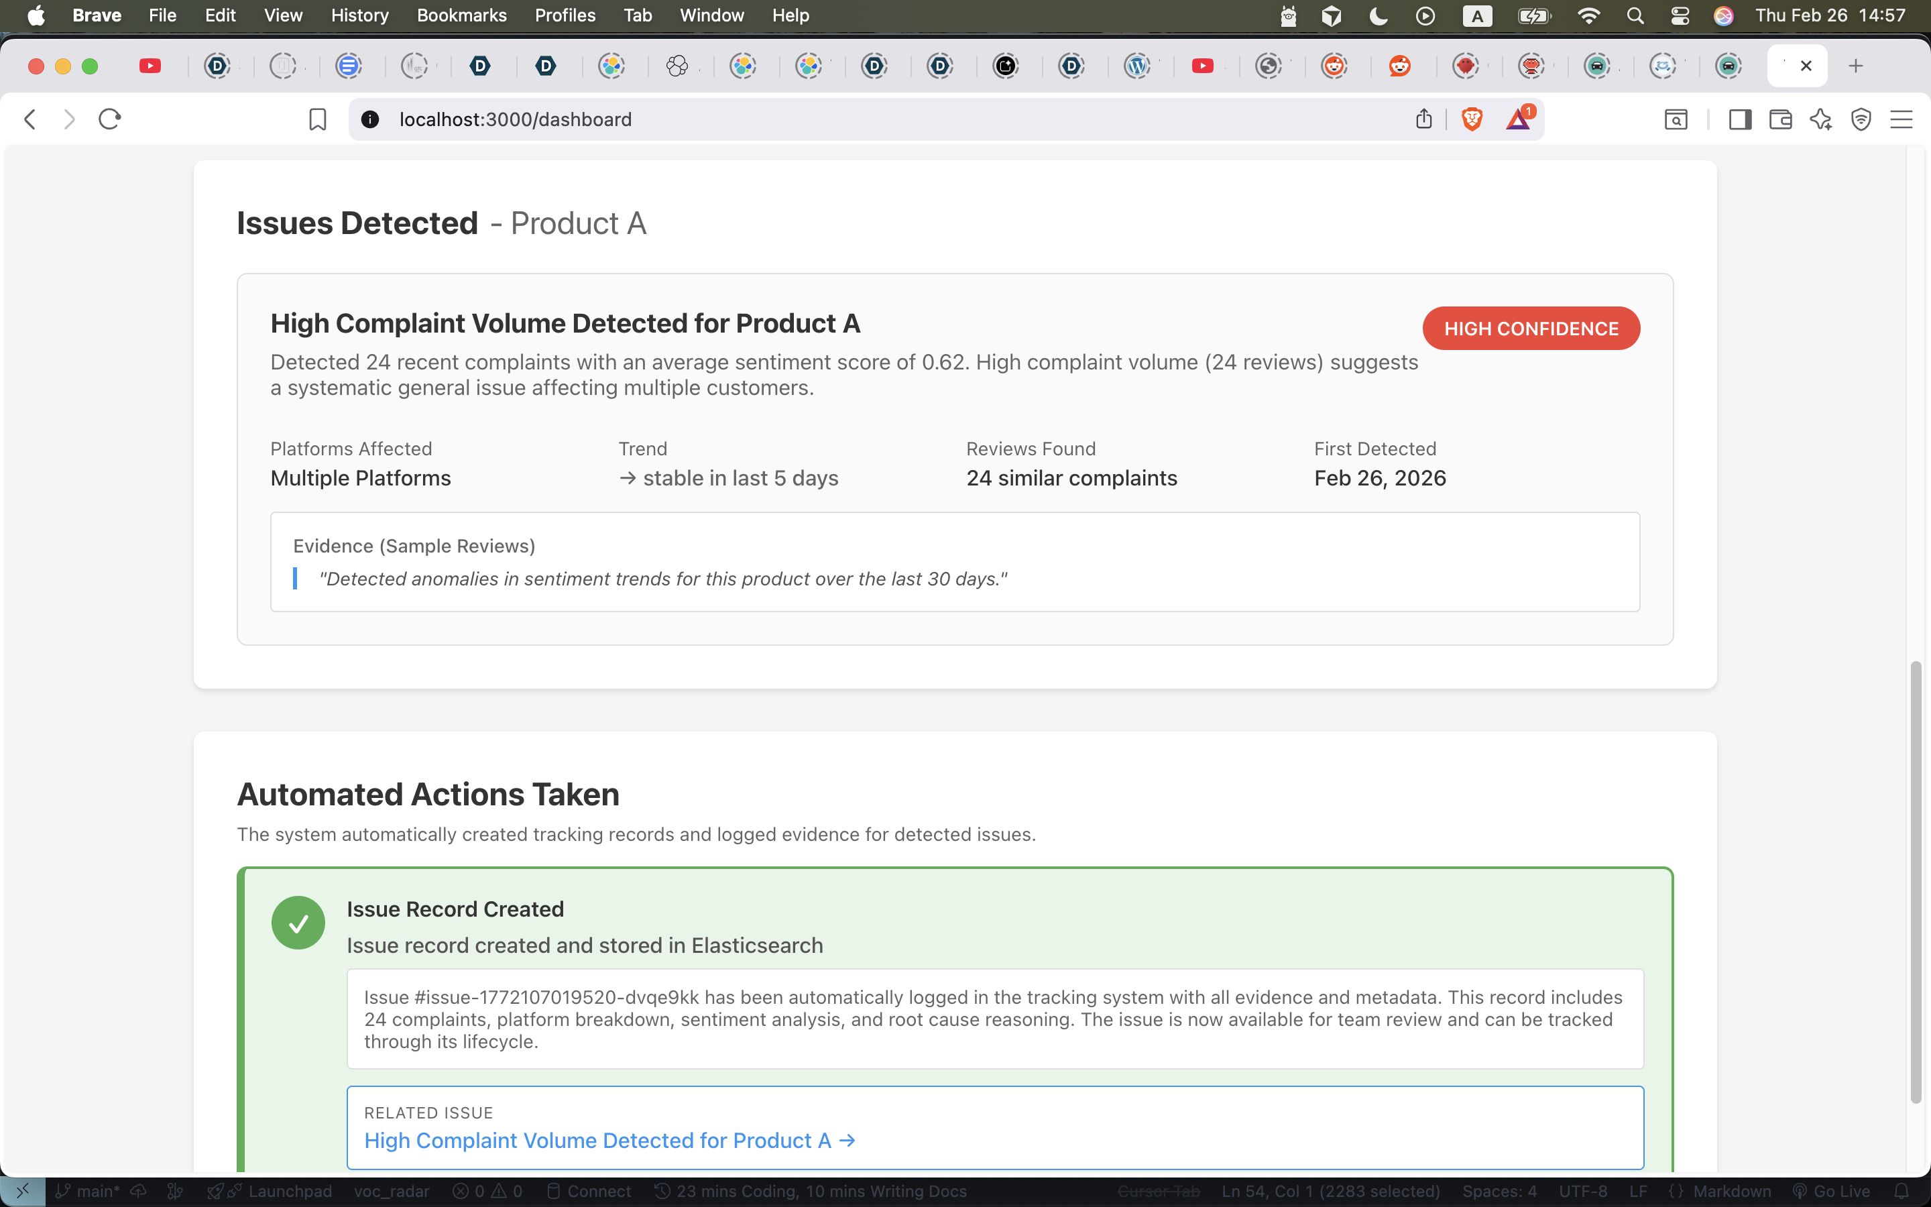The width and height of the screenshot is (1931, 1207).
Task: Click the page vertical scrollbar
Action: pyautogui.click(x=1915, y=878)
